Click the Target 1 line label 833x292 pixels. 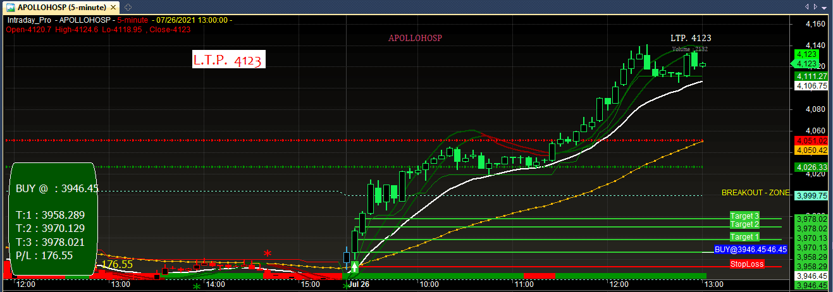point(744,236)
